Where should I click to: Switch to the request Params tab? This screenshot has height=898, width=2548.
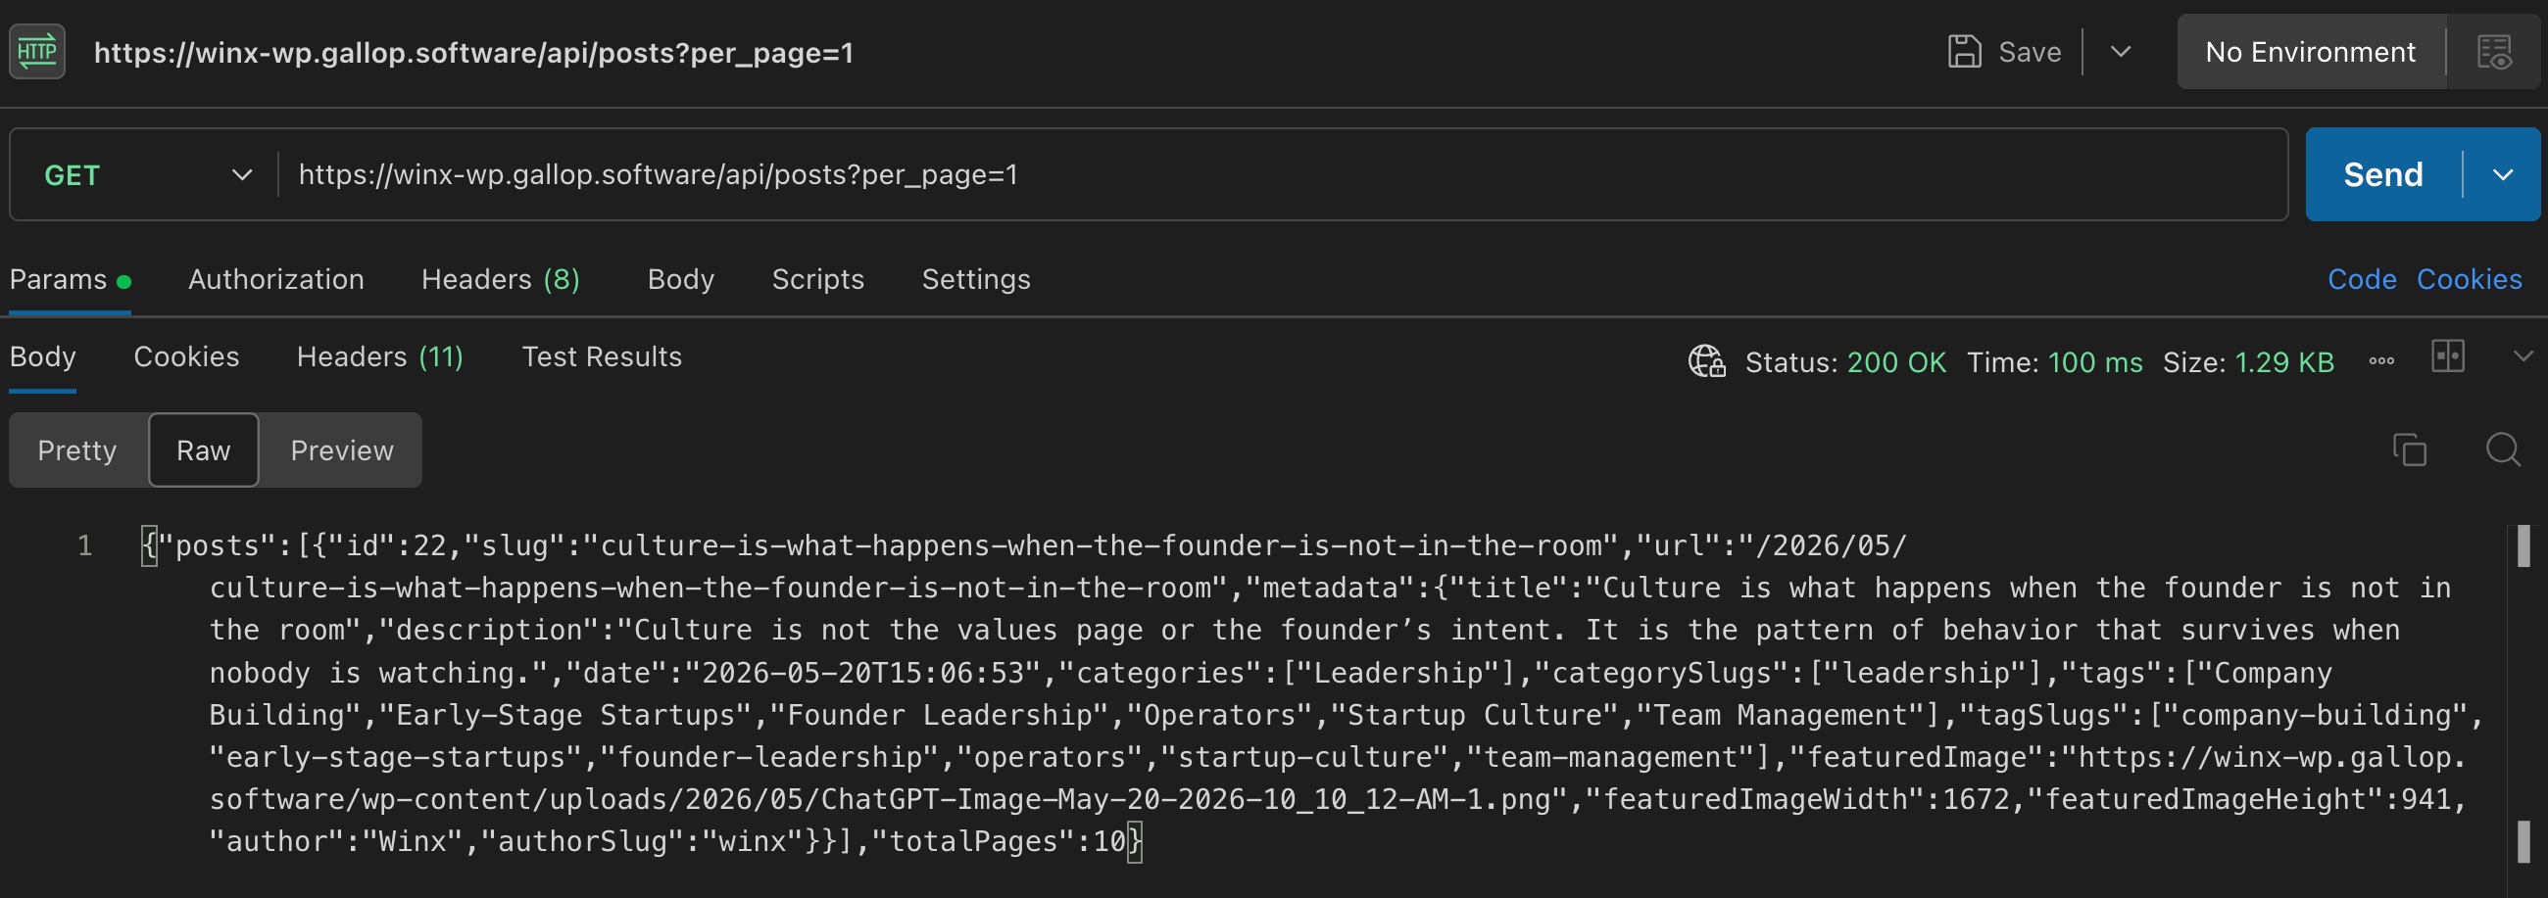point(70,279)
